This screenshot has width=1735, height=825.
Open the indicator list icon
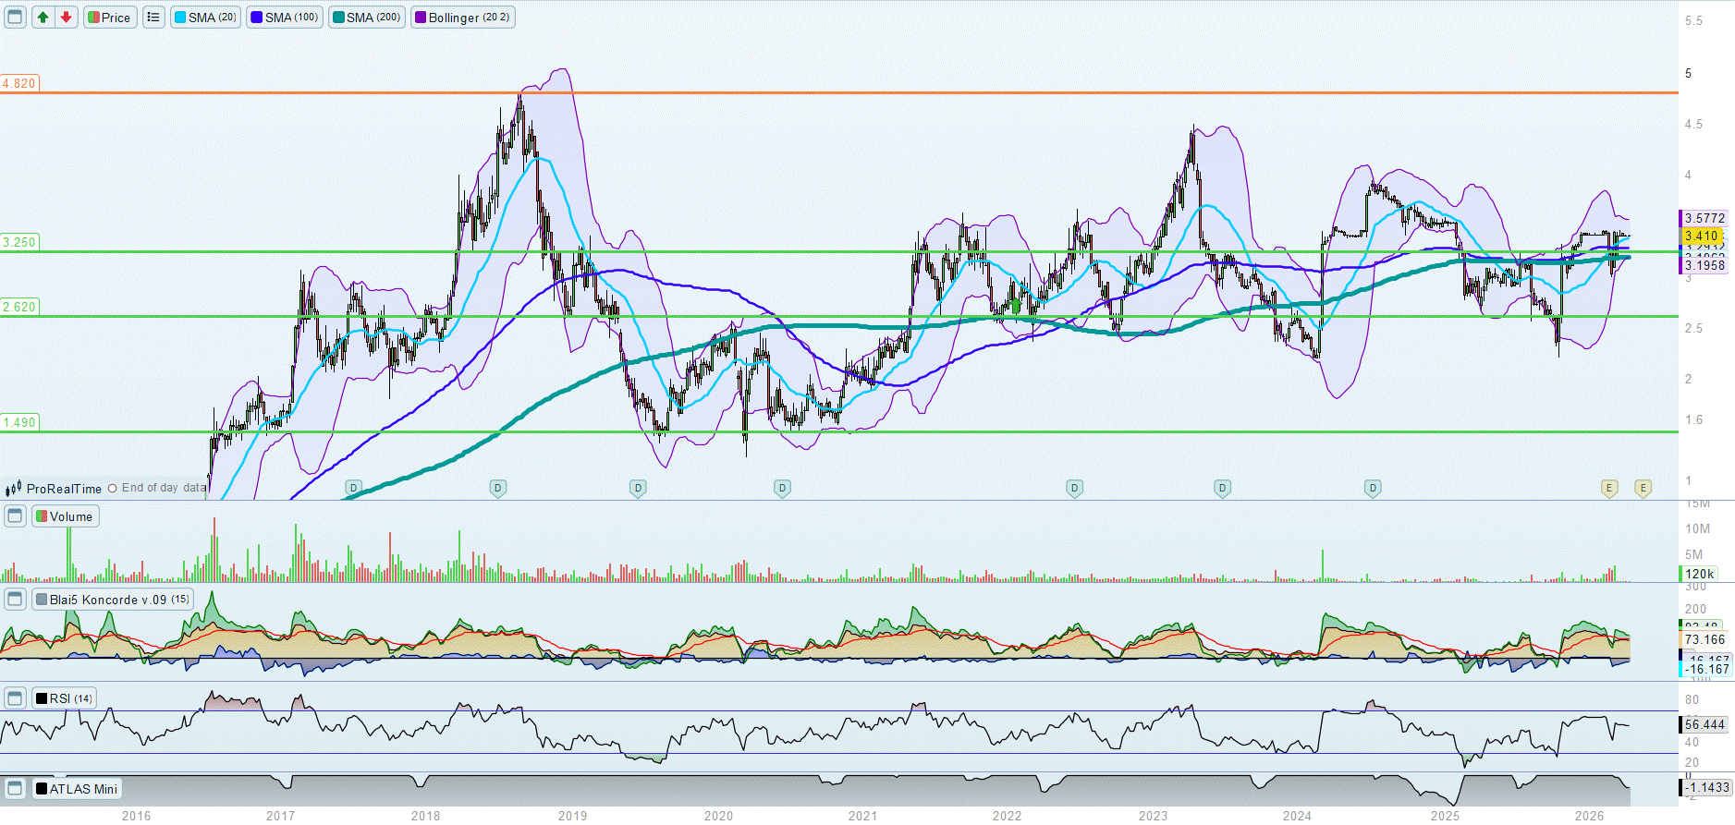click(x=153, y=17)
